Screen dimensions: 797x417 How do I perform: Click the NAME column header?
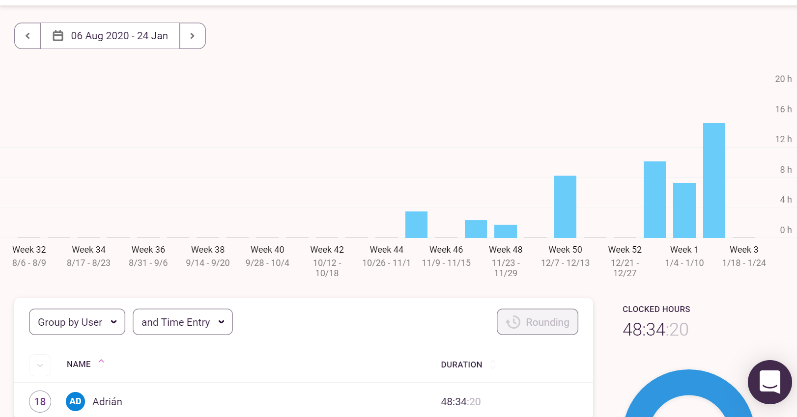coord(79,364)
